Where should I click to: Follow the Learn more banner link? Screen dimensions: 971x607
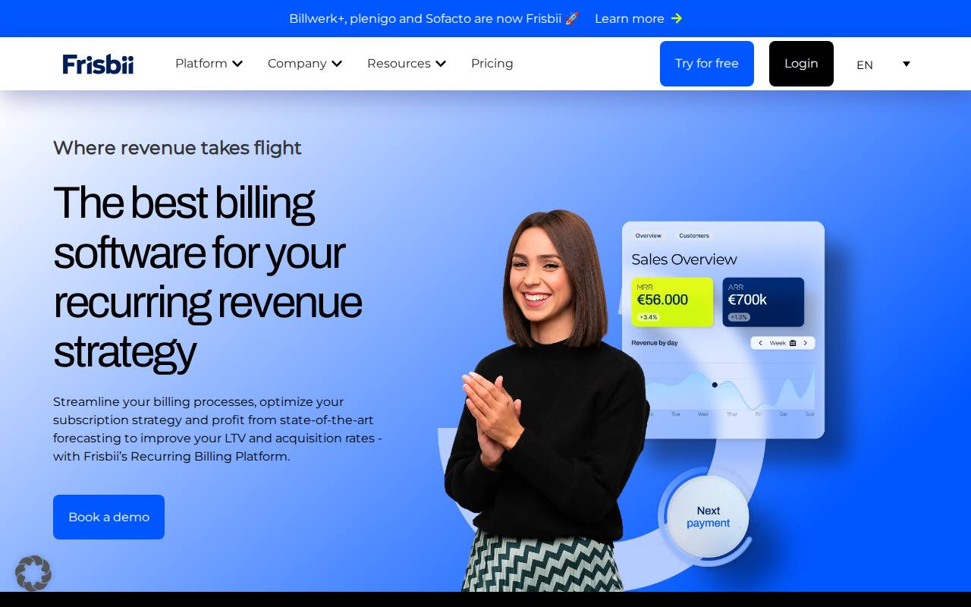coord(630,18)
